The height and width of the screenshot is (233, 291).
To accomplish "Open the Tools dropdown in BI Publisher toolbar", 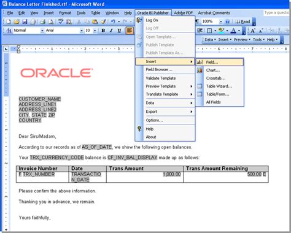I will [x=258, y=40].
